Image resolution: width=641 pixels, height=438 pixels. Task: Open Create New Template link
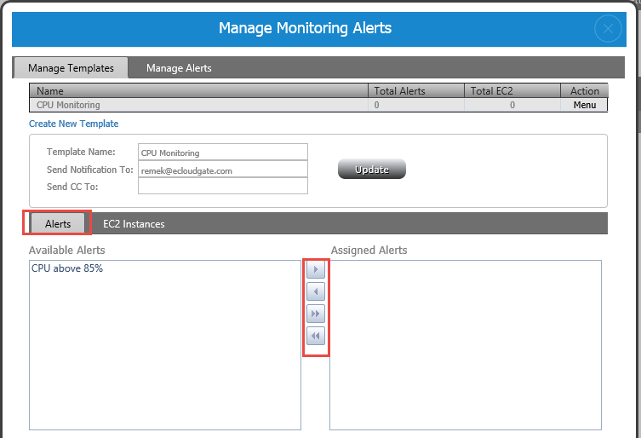pos(73,124)
